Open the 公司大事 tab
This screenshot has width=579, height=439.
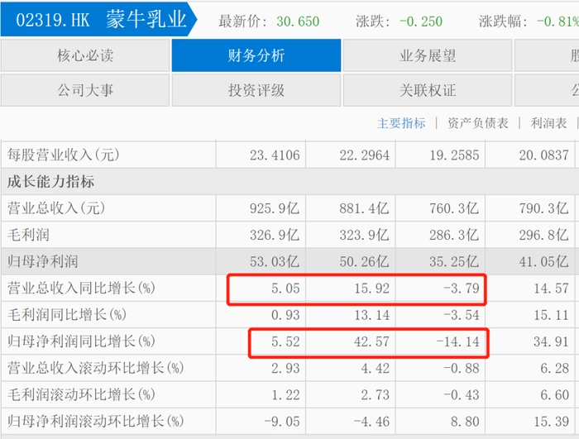85,90
